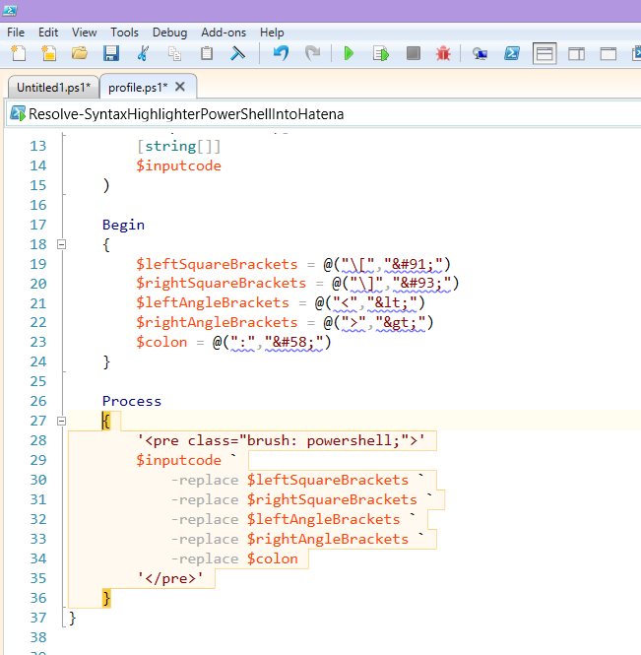Screen dimensions: 641x655
Task: Run the script with the green play icon
Action: 349,53
